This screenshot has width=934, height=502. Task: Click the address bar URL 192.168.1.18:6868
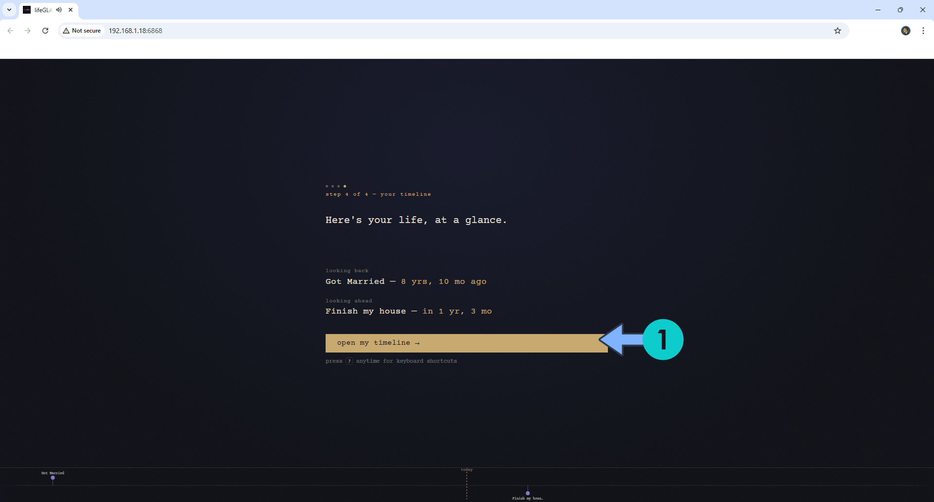click(x=135, y=31)
